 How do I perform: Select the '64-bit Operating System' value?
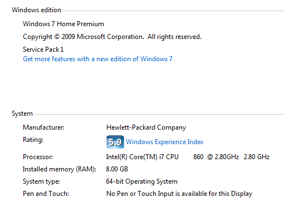(x=142, y=181)
